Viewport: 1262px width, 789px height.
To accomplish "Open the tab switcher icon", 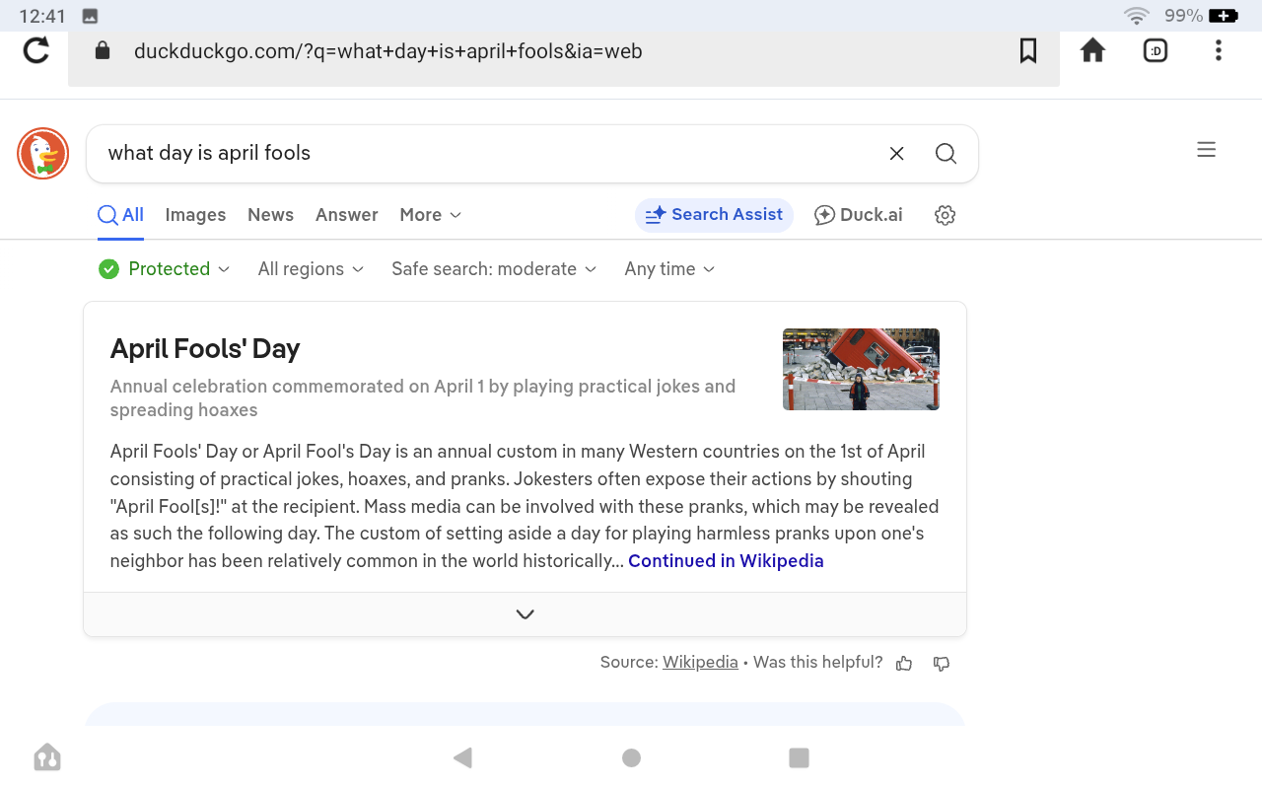I will pos(1156,50).
